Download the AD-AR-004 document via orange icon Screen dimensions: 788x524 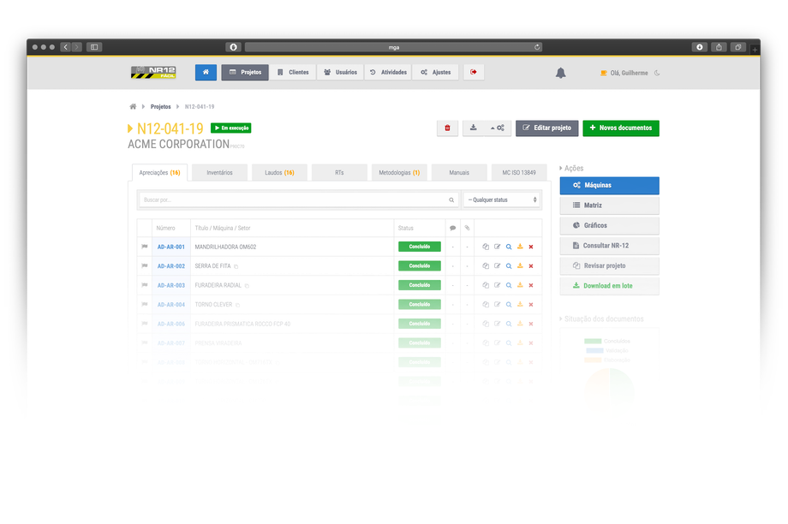(x=520, y=305)
